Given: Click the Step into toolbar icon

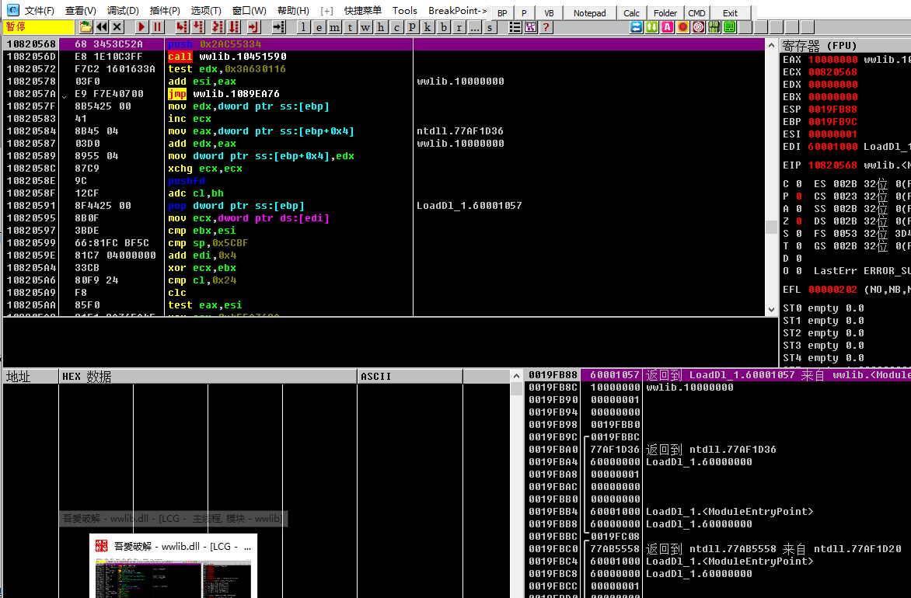Looking at the screenshot, I should 182,26.
